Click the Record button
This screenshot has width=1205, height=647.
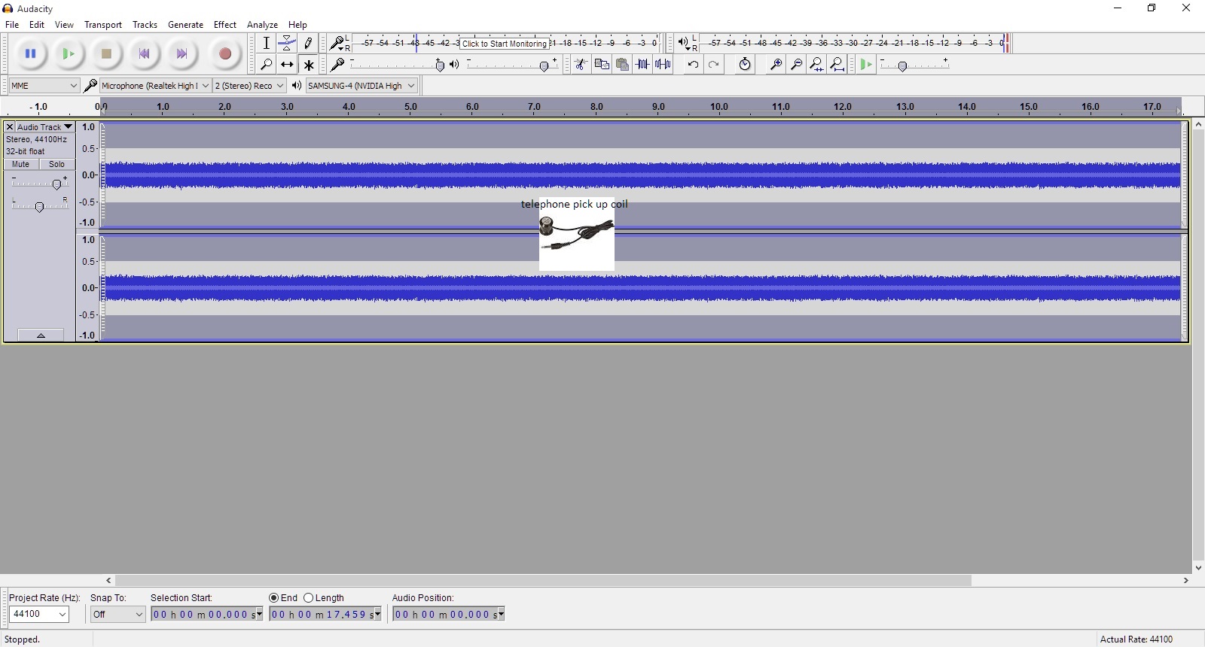(x=224, y=54)
